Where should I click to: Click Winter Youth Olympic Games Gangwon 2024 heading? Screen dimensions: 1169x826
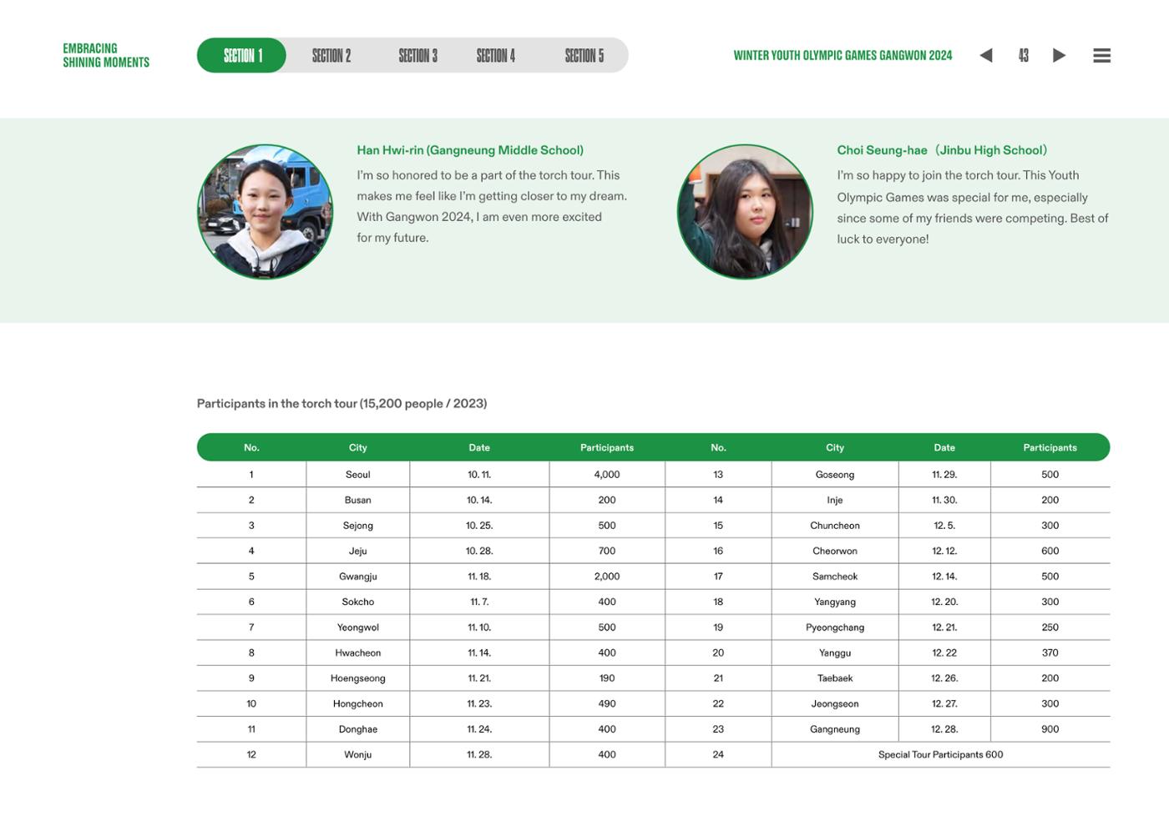(843, 55)
